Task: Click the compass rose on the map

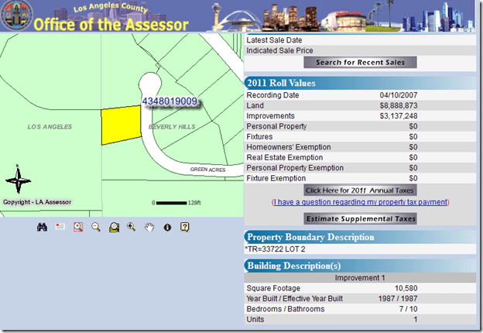Action: pos(17,181)
